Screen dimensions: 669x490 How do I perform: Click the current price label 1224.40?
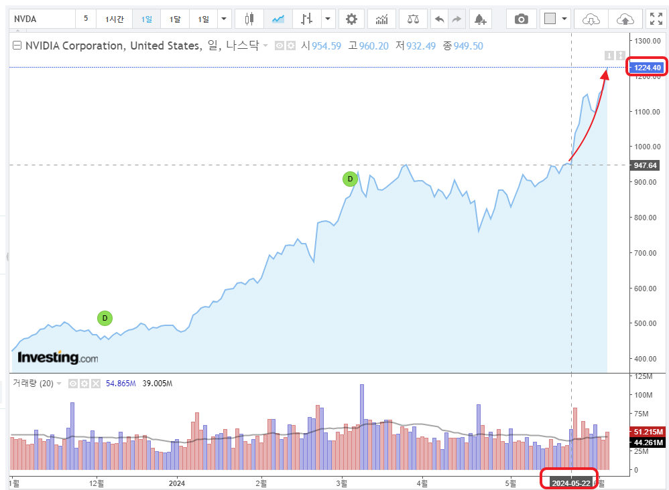647,68
